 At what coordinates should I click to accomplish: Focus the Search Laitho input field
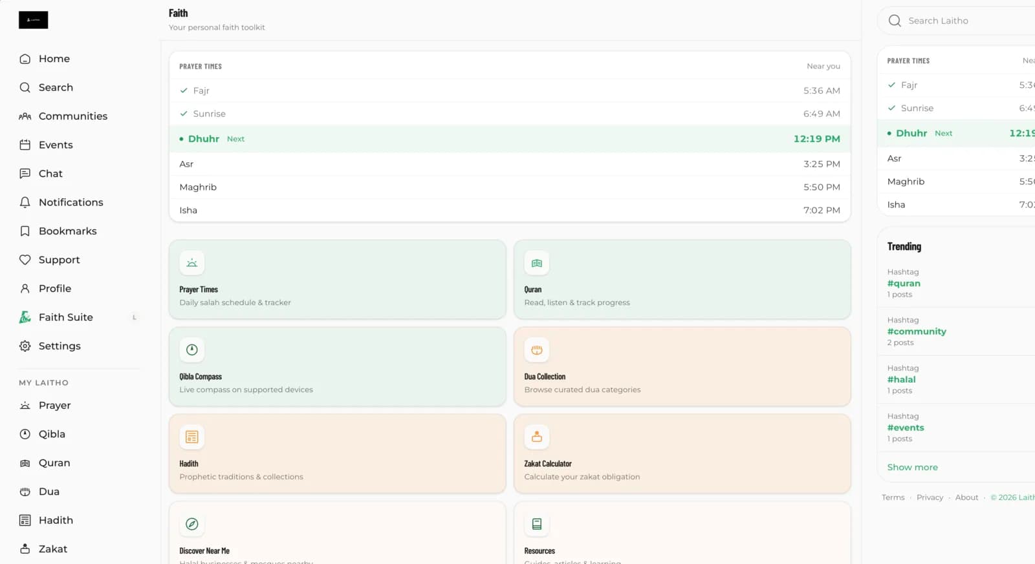click(x=957, y=21)
